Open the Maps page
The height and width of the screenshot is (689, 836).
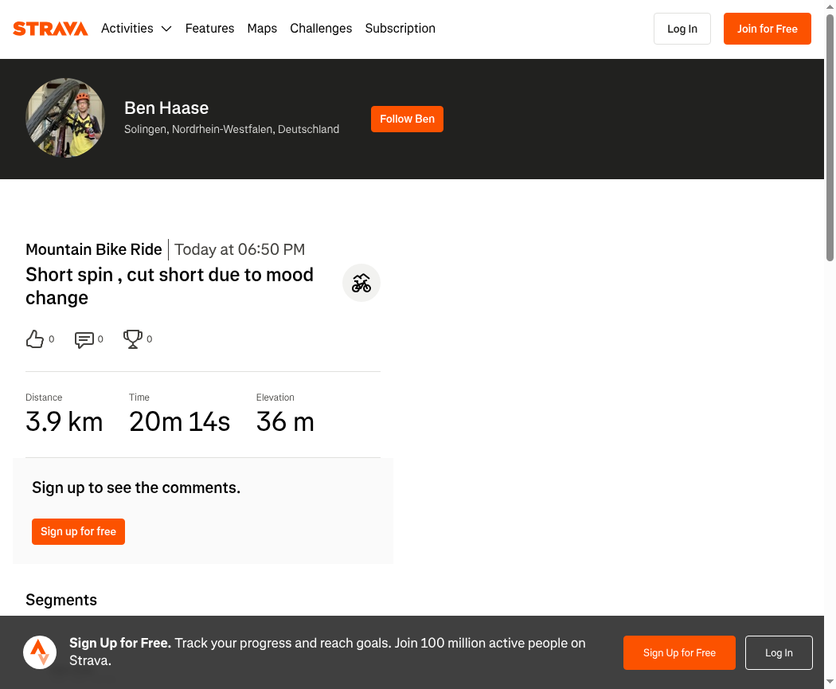pos(262,28)
